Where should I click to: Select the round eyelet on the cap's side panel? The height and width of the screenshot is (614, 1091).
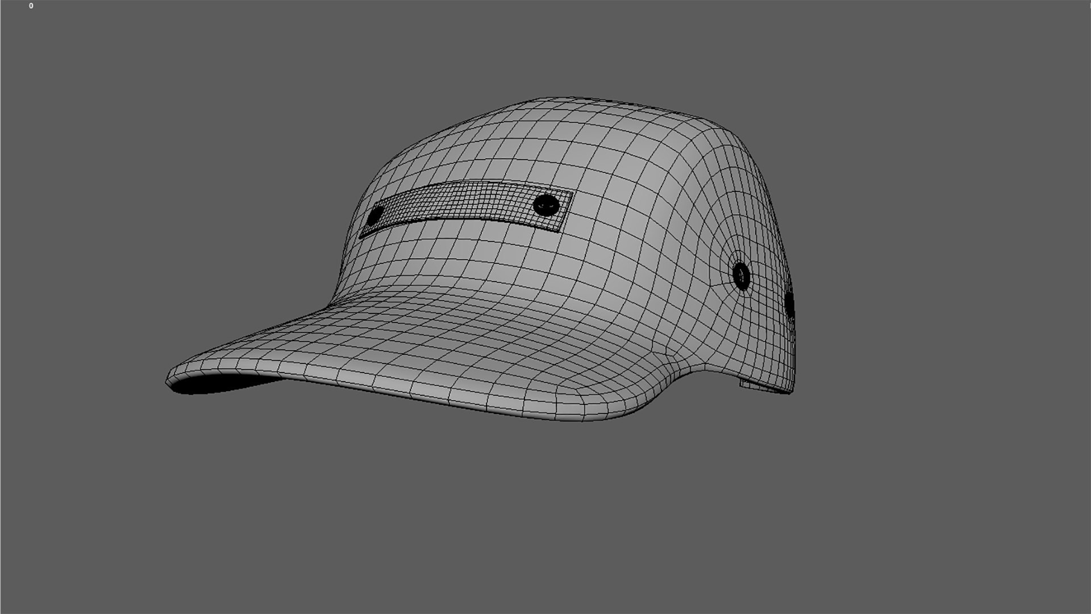tap(742, 276)
